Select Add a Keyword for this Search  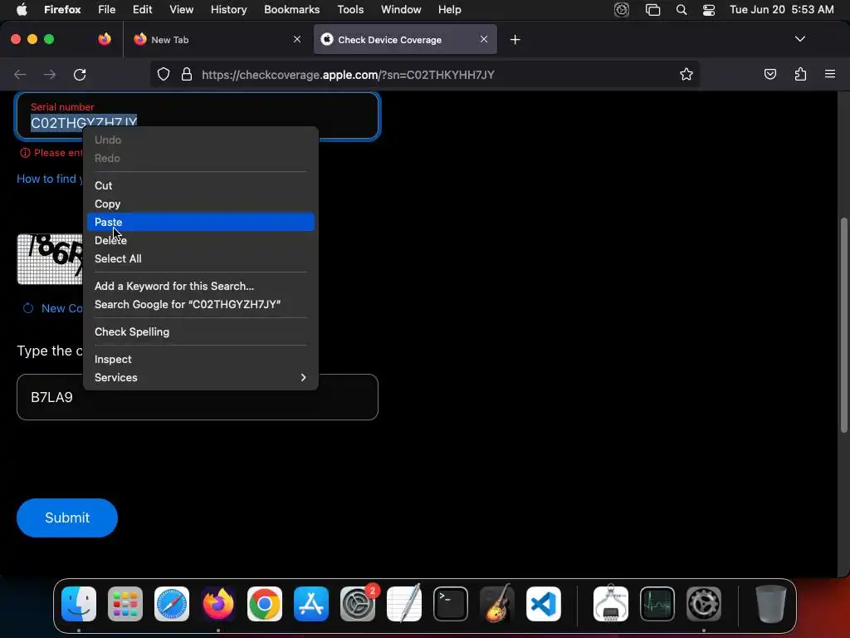201,286
